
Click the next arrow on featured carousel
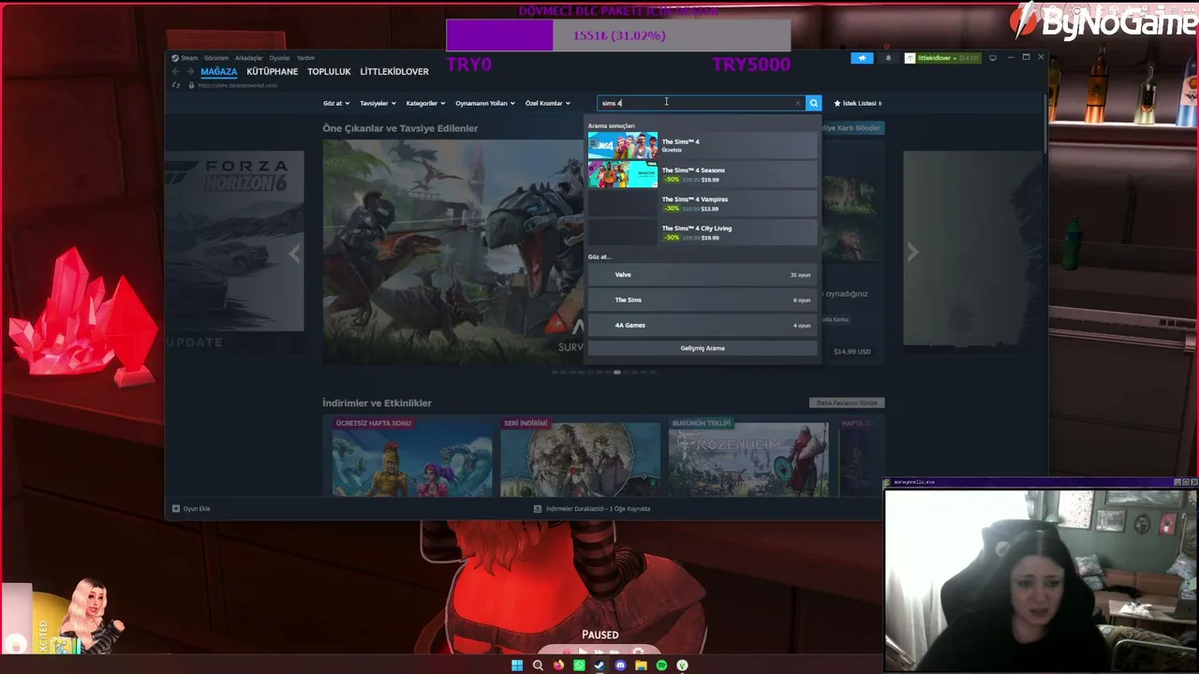coord(912,253)
